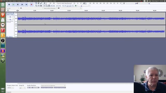
Task: Collapse the track with bottom-left arrow
Action: click(7, 37)
